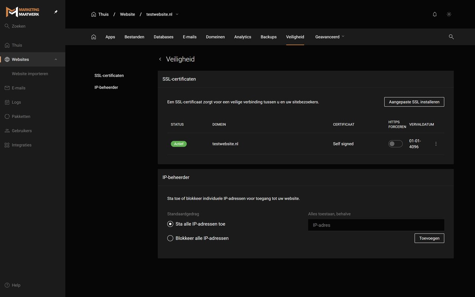The width and height of the screenshot is (475, 297).
Task: Click the CERTIFICAAT column header
Action: pyautogui.click(x=344, y=124)
